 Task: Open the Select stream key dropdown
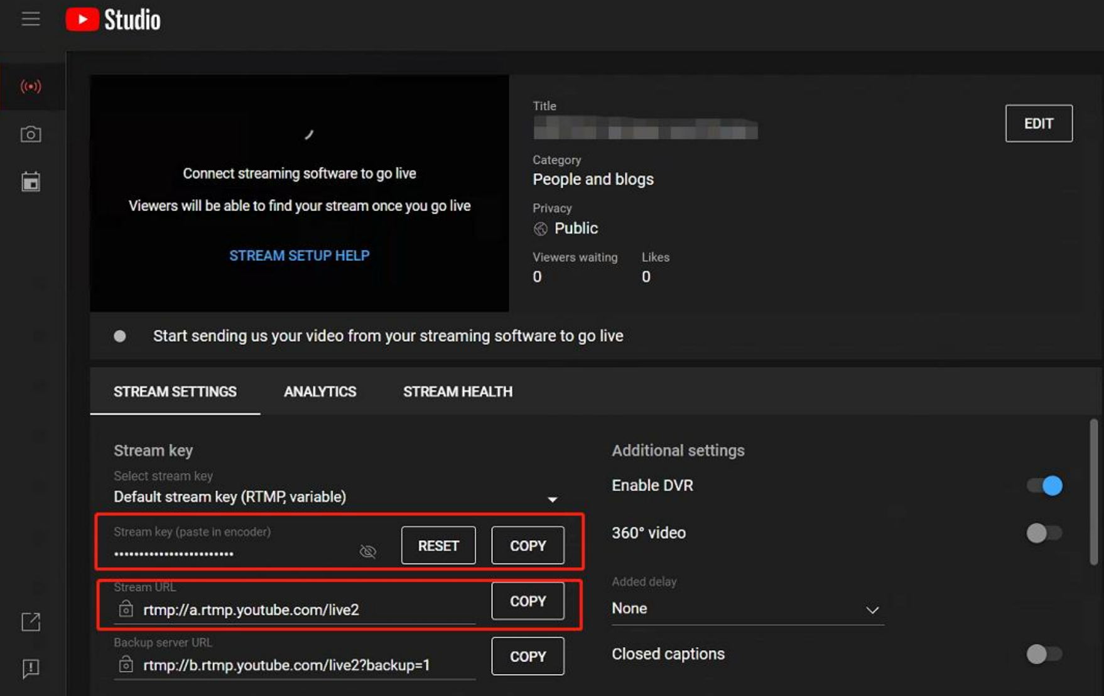(553, 499)
